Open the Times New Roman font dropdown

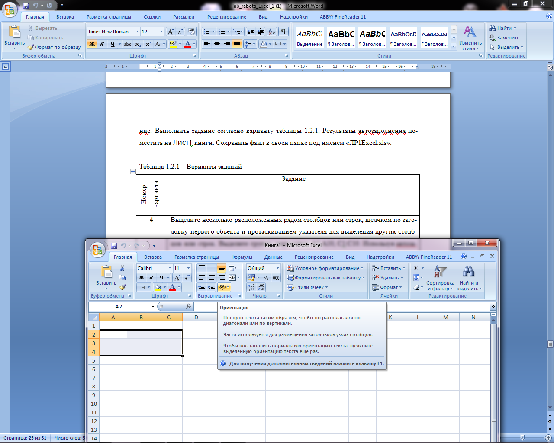[x=138, y=32]
